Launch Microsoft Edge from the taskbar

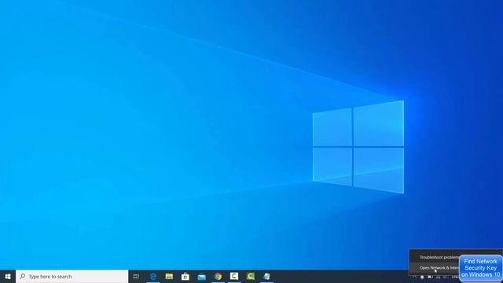click(x=153, y=276)
